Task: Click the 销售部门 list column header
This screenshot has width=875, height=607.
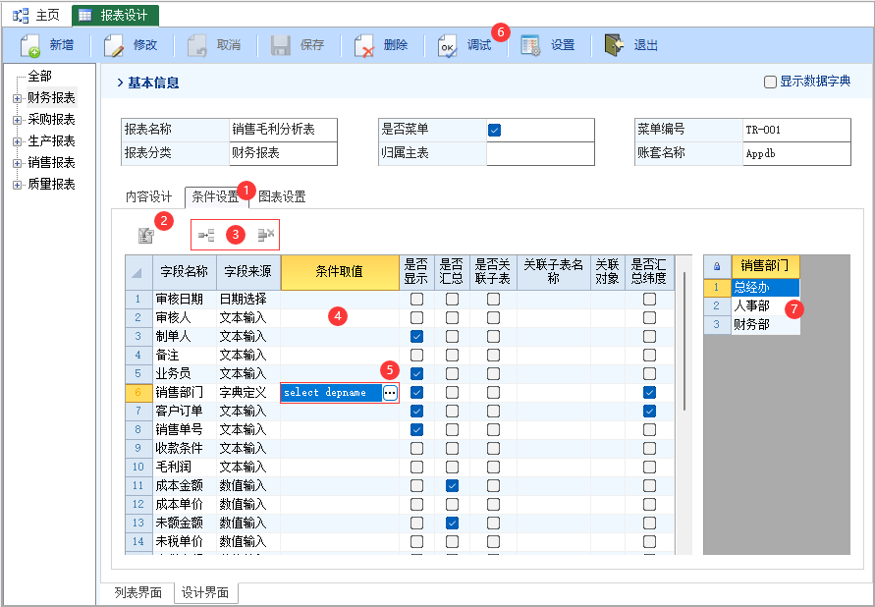Action: click(x=765, y=266)
